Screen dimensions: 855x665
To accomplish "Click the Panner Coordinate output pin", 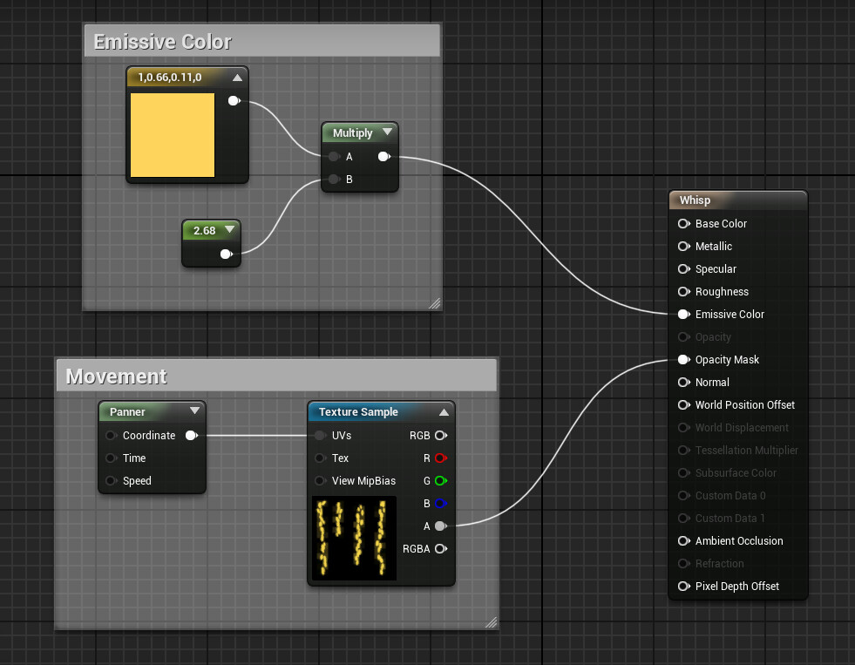I will point(191,436).
